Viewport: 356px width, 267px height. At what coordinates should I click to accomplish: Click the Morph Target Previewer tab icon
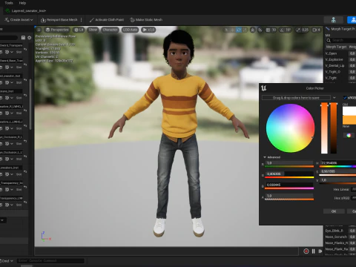(x=328, y=29)
